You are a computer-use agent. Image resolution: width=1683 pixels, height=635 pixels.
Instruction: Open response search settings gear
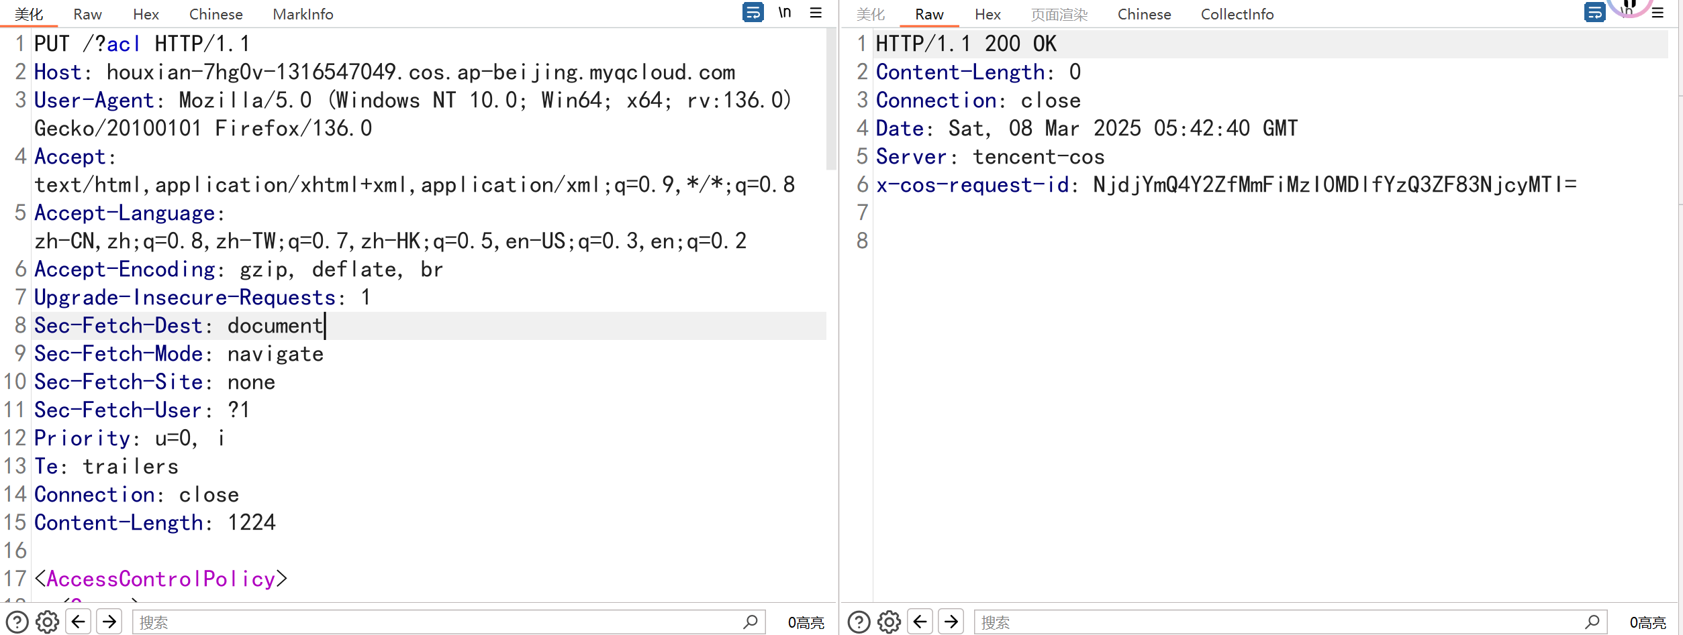889,622
